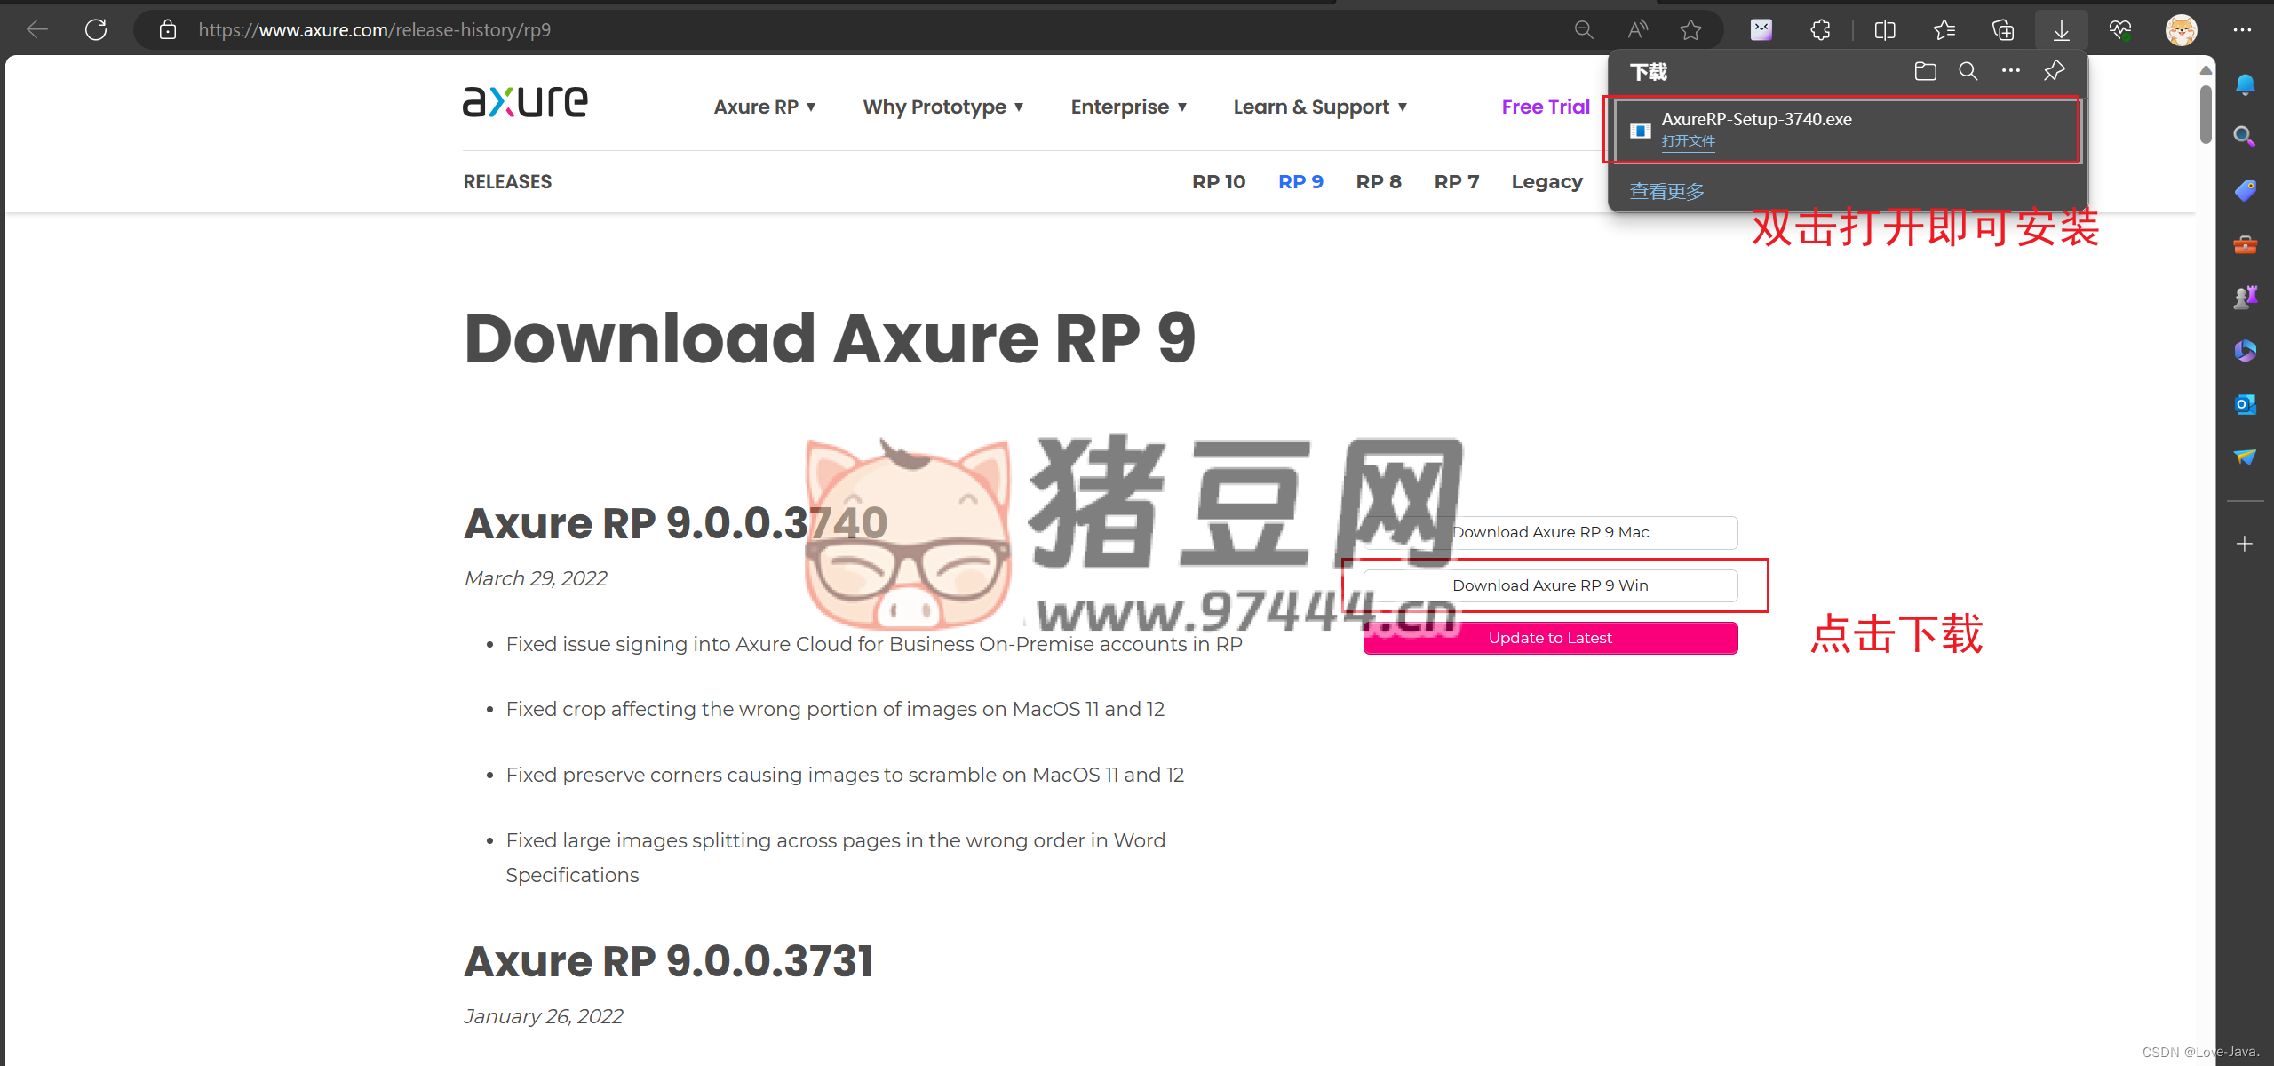The height and width of the screenshot is (1066, 2274).
Task: Open Browser essentials heart icon
Action: tap(2120, 30)
